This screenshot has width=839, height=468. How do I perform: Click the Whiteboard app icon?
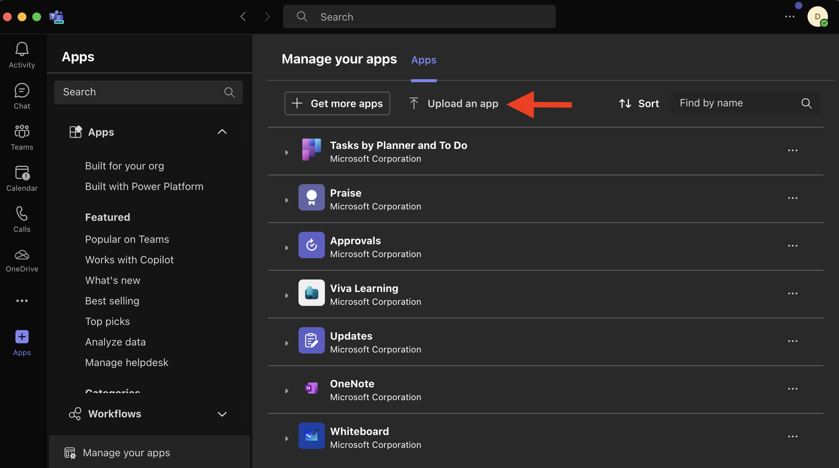(311, 436)
